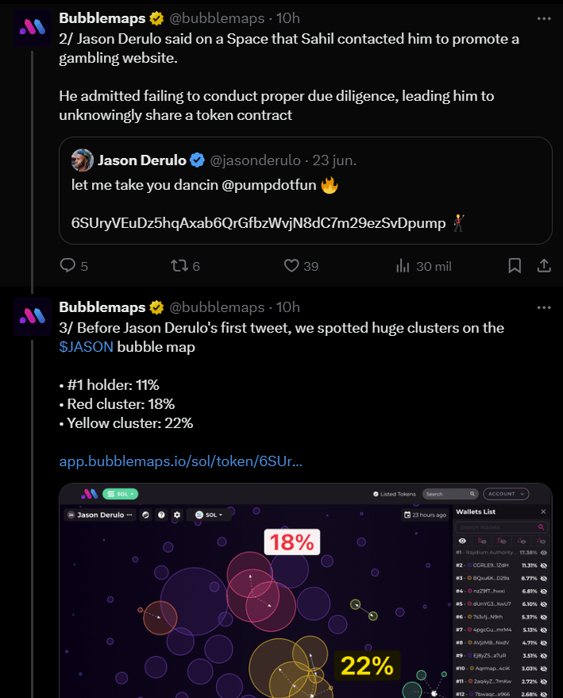Screen dimensions: 563x698
Task: Like the post with 39 likes
Action: click(291, 266)
